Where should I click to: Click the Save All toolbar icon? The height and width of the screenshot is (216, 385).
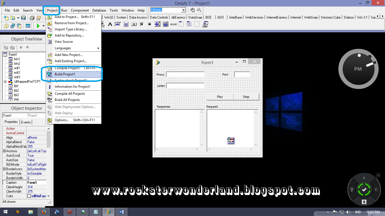click(32, 18)
